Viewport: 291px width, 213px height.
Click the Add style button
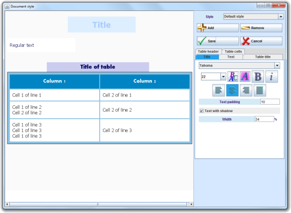tap(218, 28)
